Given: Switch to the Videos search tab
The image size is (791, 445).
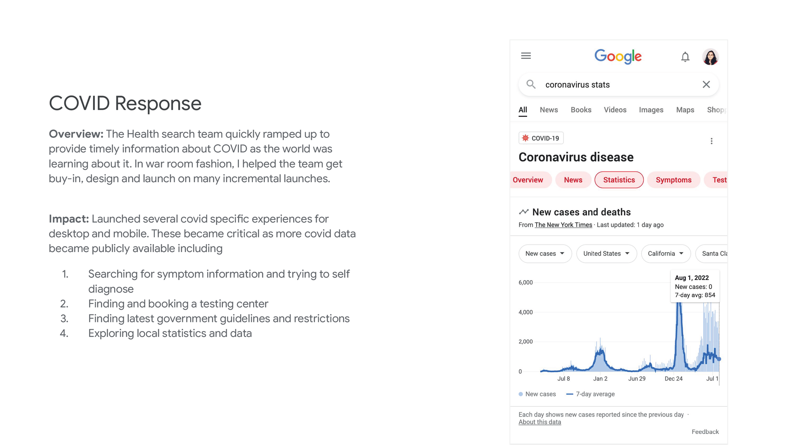Looking at the screenshot, I should click(x=615, y=110).
